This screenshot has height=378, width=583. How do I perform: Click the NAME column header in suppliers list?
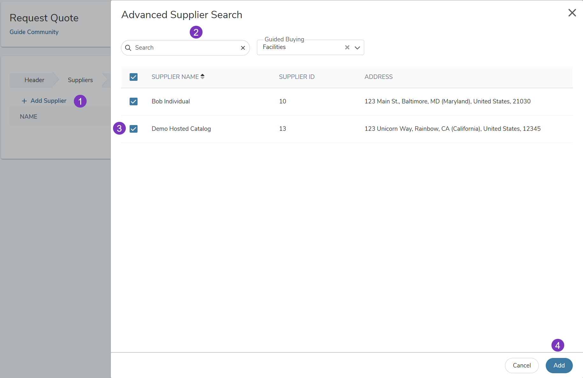pos(29,116)
